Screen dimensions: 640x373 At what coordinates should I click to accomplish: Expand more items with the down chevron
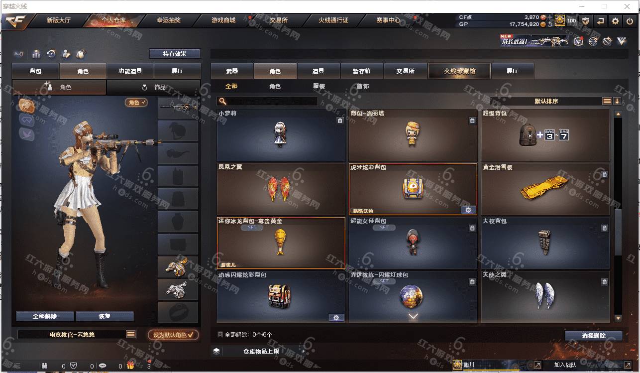pyautogui.click(x=413, y=316)
